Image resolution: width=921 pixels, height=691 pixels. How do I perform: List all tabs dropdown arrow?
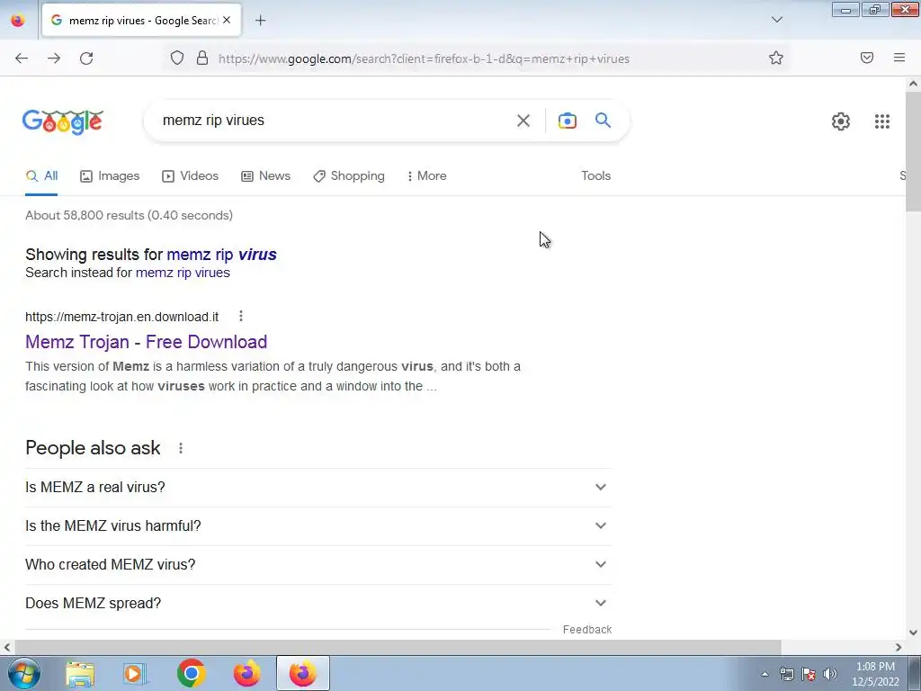(x=776, y=20)
